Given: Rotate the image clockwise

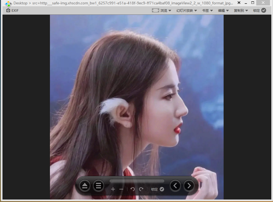Looking at the screenshot, I should pos(141,189).
